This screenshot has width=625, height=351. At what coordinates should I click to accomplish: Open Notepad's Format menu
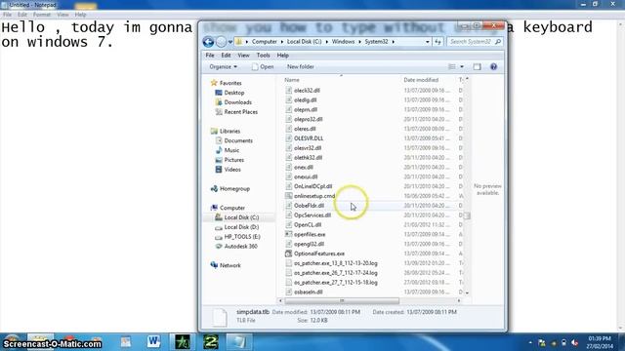pos(41,15)
